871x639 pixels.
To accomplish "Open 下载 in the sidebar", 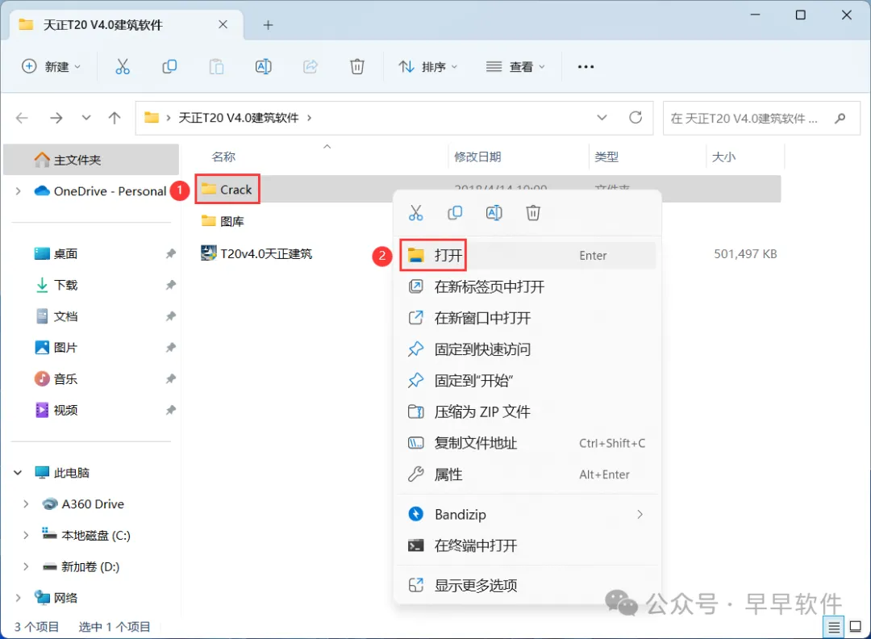I will tap(65, 285).
